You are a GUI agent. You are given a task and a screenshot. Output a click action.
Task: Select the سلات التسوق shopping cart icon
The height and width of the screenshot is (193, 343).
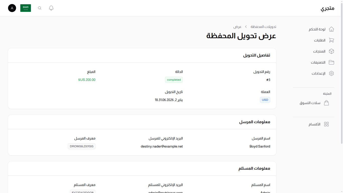pos(326,103)
